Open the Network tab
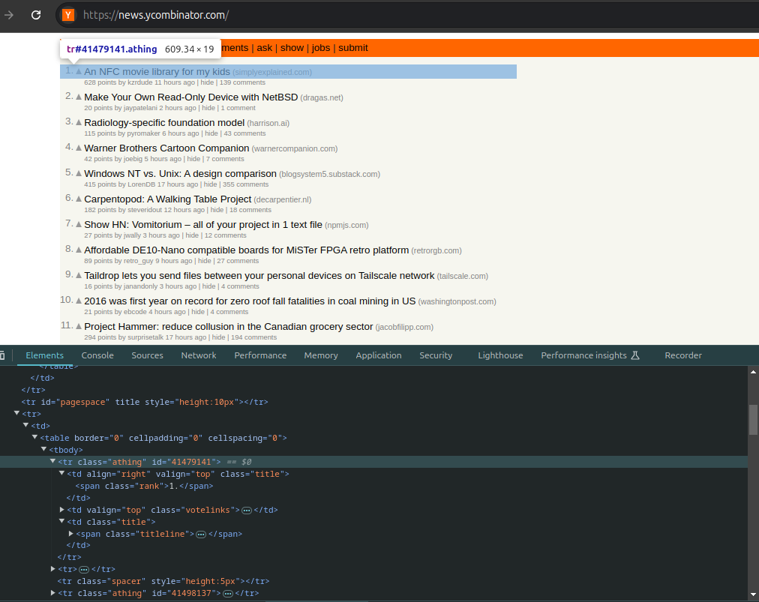This screenshot has height=602, width=759. click(x=199, y=355)
